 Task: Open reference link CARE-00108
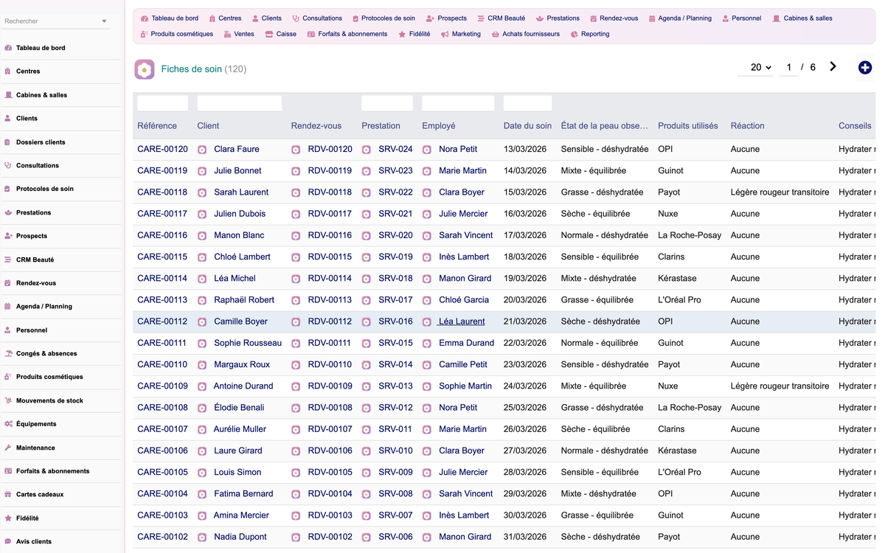coord(162,408)
